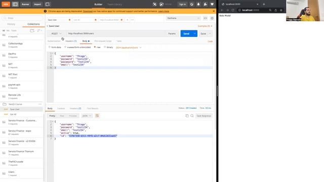The image size is (324, 182).
Task: Collapse the Save User request title
Action: [x=53, y=26]
